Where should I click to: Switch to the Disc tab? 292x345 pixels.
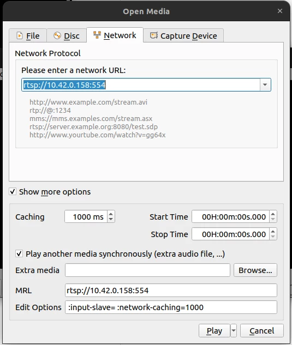click(x=67, y=35)
